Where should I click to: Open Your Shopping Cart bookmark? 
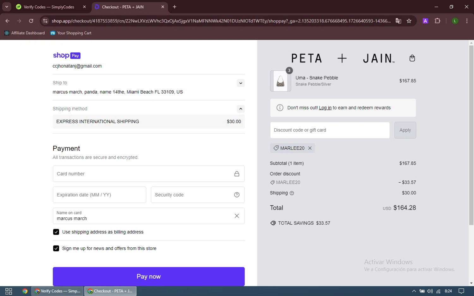[x=71, y=33]
